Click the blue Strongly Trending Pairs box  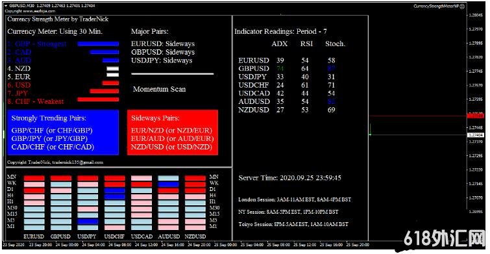point(63,133)
